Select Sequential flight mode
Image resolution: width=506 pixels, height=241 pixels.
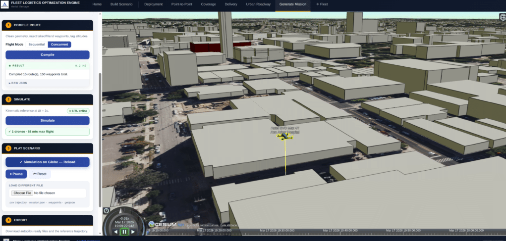(x=36, y=45)
